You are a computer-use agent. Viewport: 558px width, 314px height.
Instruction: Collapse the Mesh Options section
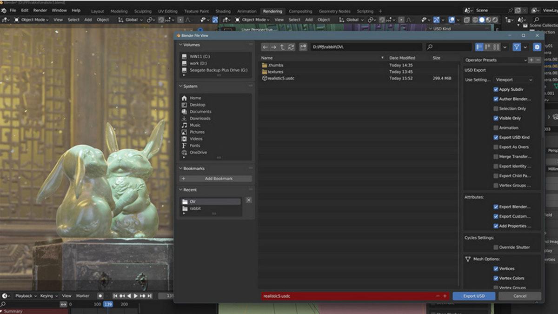[x=468, y=259]
